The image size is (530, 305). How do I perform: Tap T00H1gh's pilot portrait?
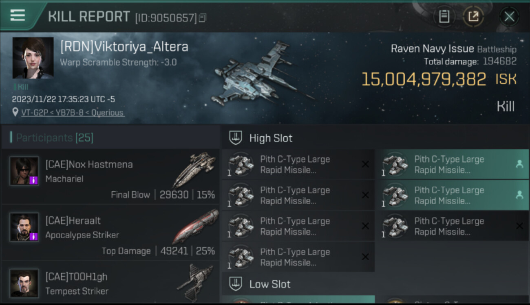(x=24, y=283)
